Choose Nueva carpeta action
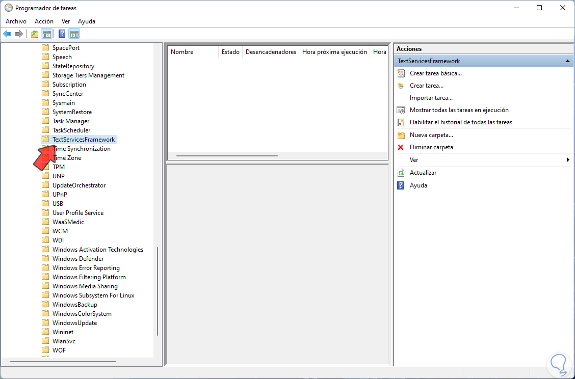The width and height of the screenshot is (575, 379). [431, 135]
